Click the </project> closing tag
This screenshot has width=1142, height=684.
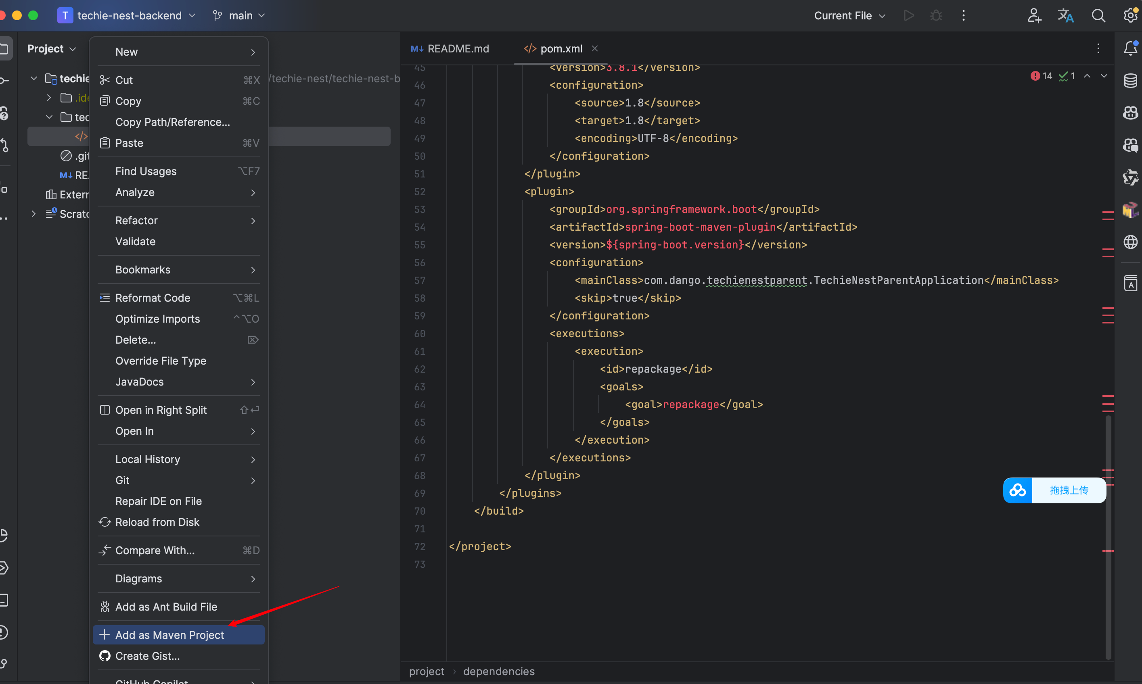[x=480, y=546]
